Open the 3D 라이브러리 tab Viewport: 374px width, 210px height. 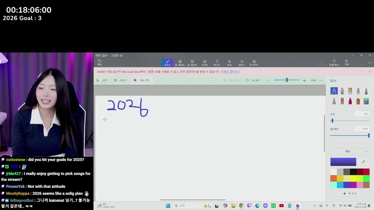(254, 63)
